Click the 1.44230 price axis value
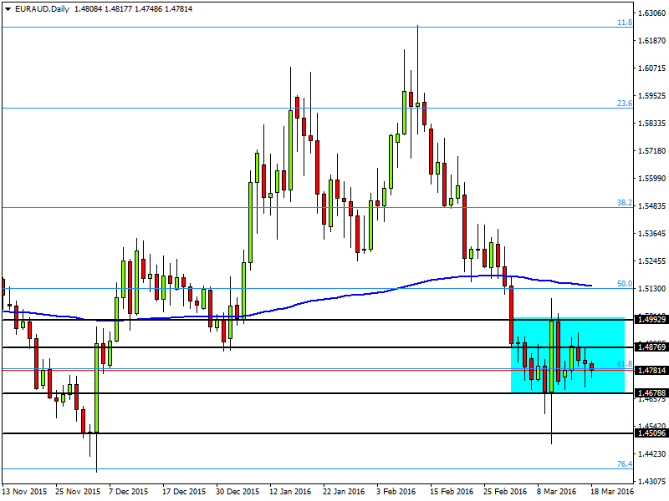 point(651,453)
